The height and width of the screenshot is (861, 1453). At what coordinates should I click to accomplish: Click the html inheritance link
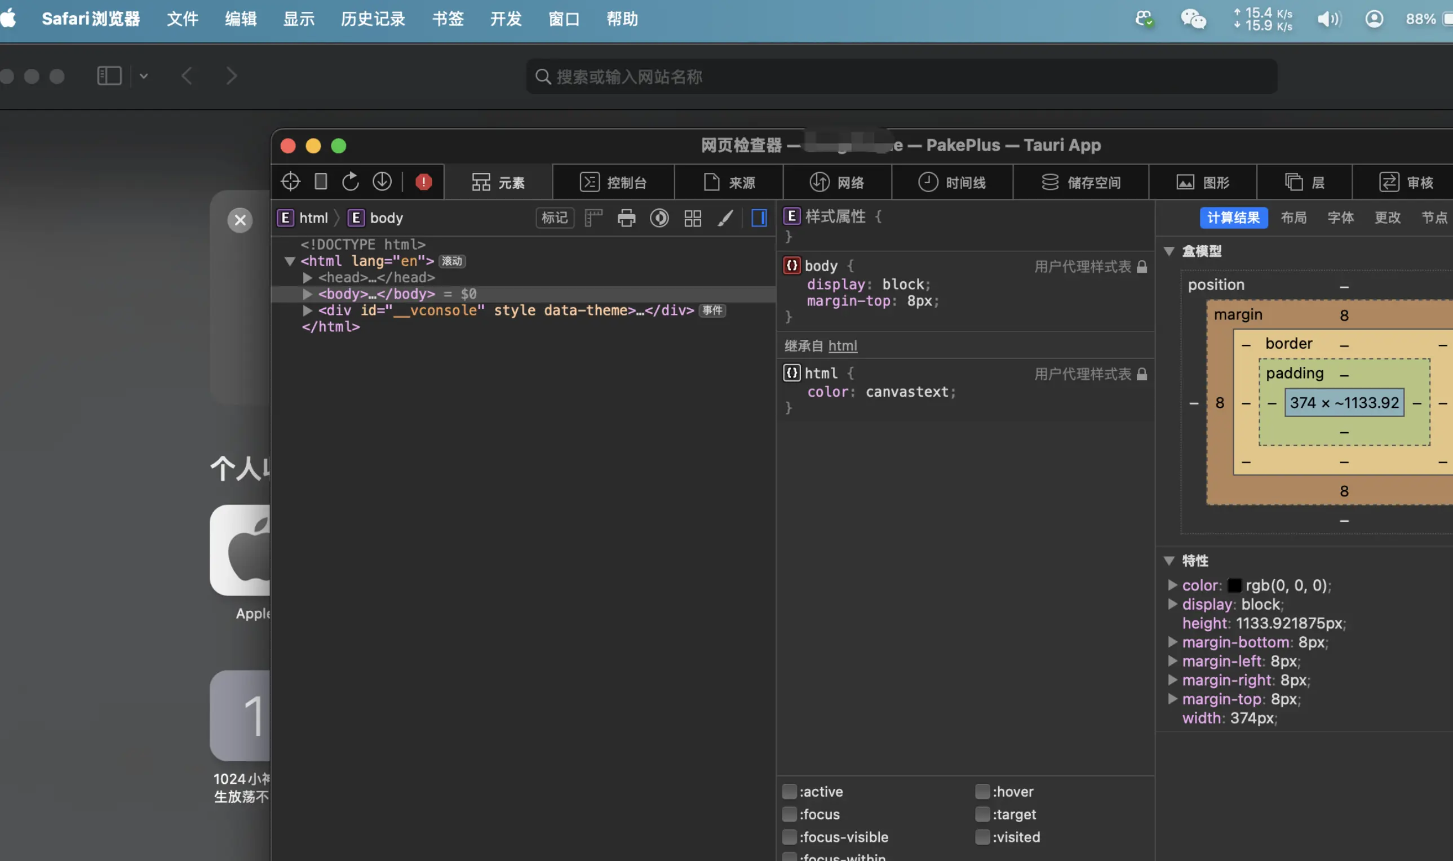click(x=842, y=346)
